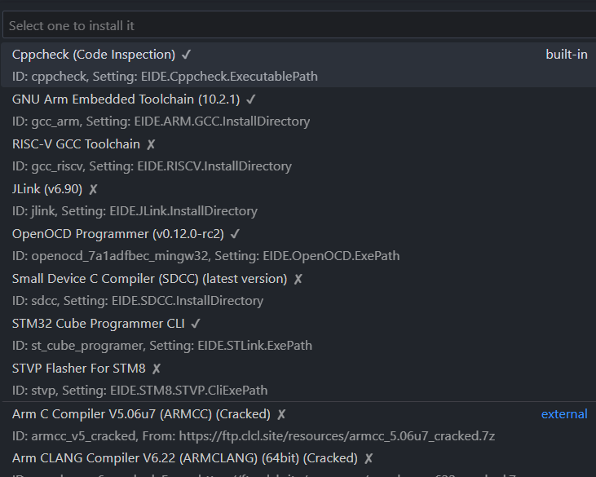Click 'ID: stvp, Setting: EIDE.STM8.STVP.CliExePath' text

139,391
